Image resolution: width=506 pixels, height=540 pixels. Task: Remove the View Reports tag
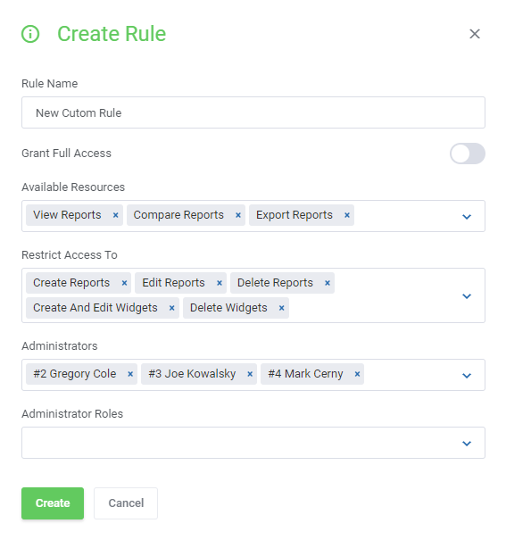click(x=116, y=215)
